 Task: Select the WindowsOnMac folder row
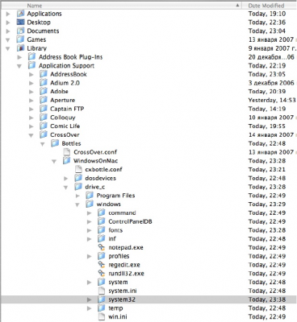148,161
